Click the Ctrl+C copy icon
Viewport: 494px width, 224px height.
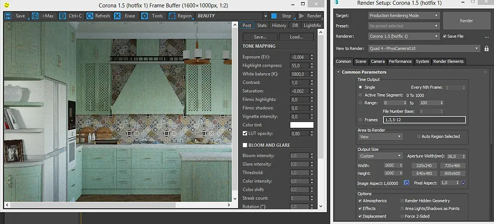(63, 16)
